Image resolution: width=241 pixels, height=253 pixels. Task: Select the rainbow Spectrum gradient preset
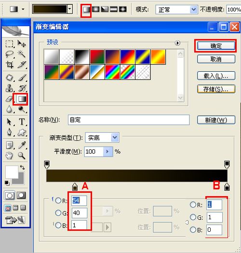point(112,72)
